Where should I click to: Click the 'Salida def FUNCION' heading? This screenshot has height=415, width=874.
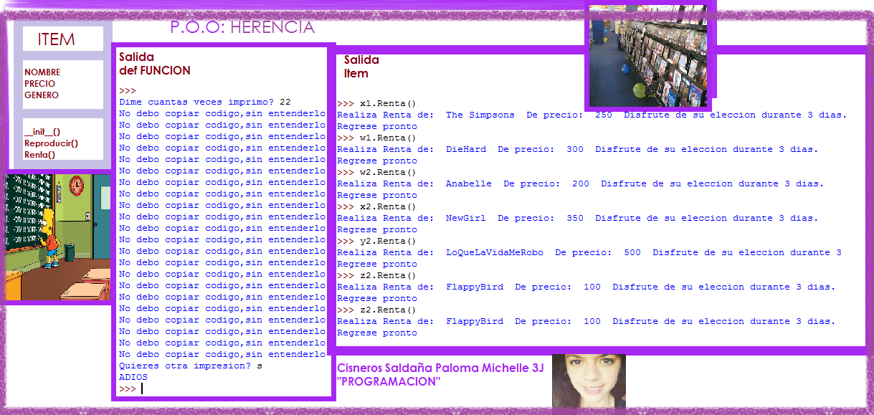(x=155, y=64)
